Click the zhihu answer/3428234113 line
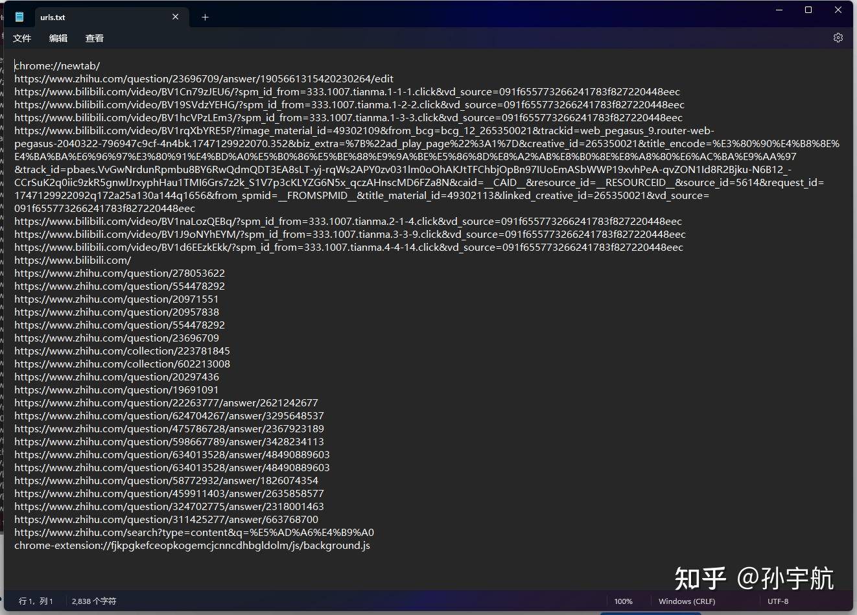Screen dimensions: 857x615 pyautogui.click(x=169, y=441)
